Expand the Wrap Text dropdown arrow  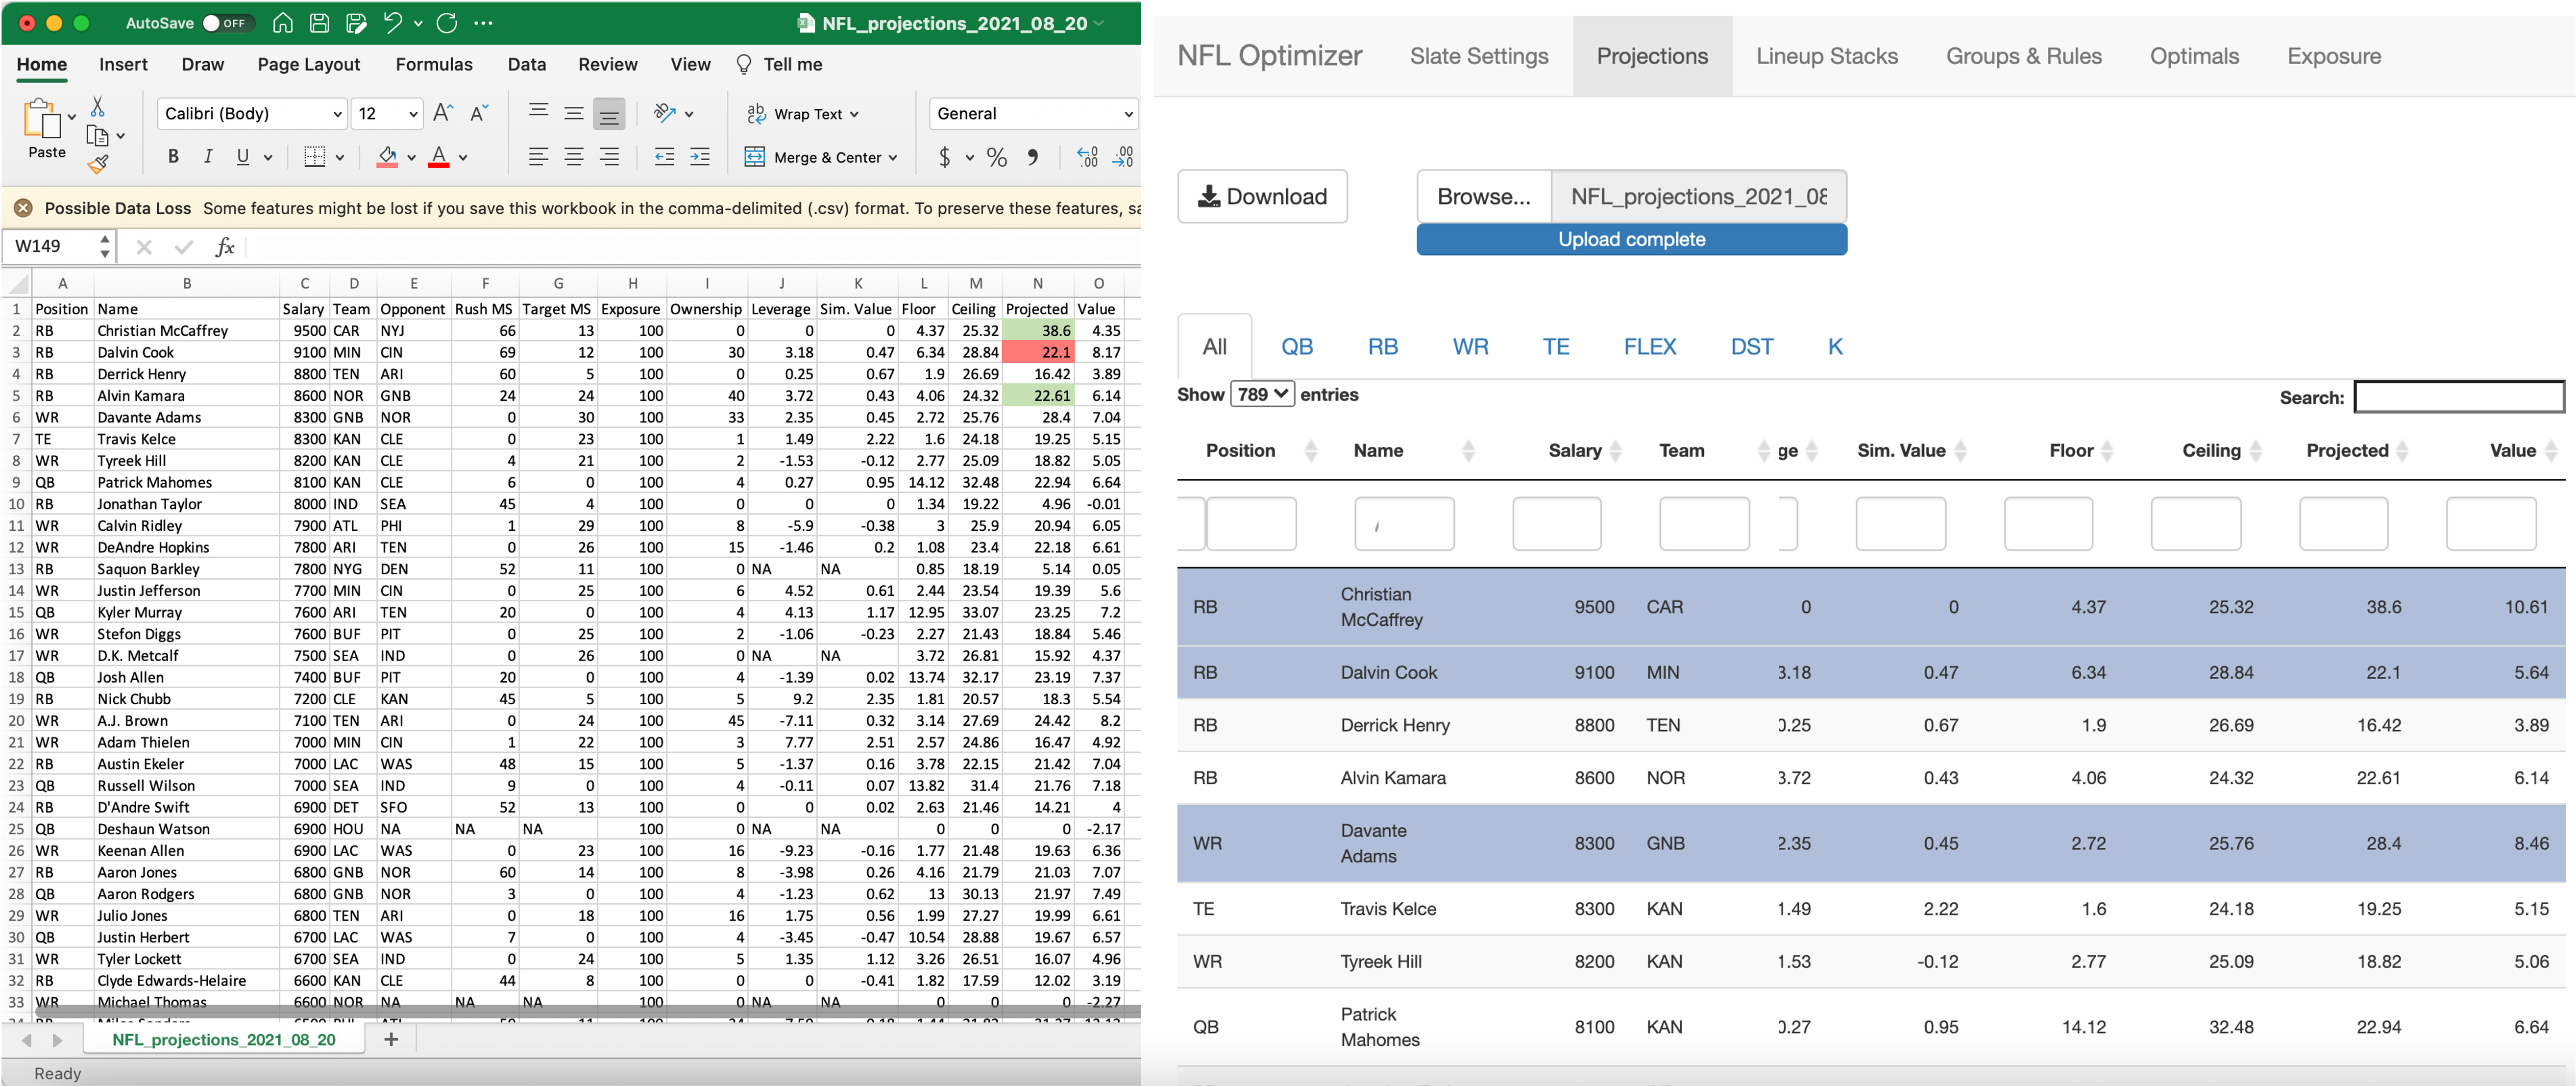click(855, 114)
